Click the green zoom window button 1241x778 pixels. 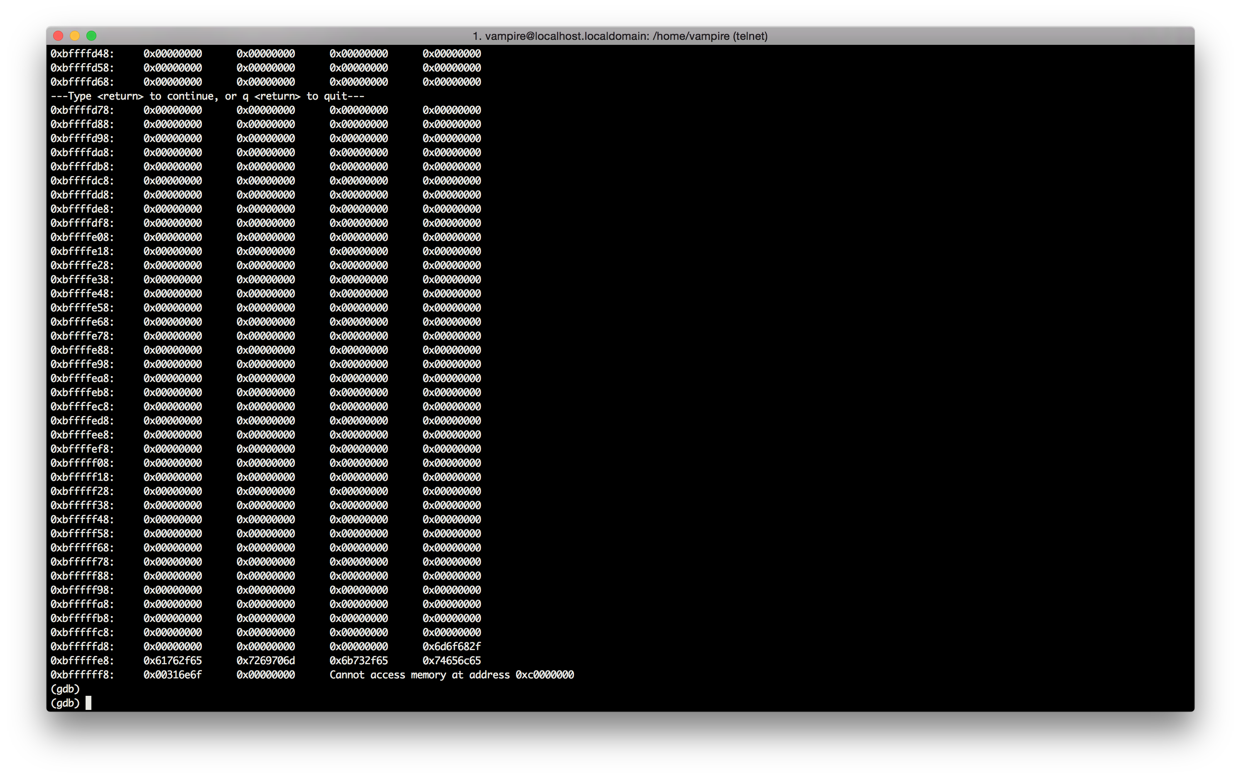[x=92, y=36]
